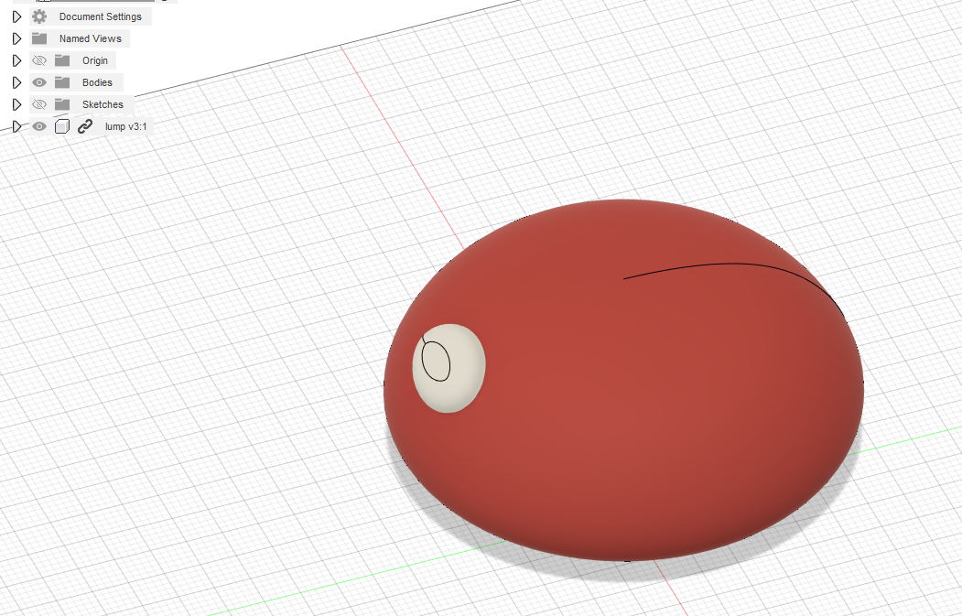Hide the Bodies folder visibility
The image size is (962, 616).
pos(39,82)
